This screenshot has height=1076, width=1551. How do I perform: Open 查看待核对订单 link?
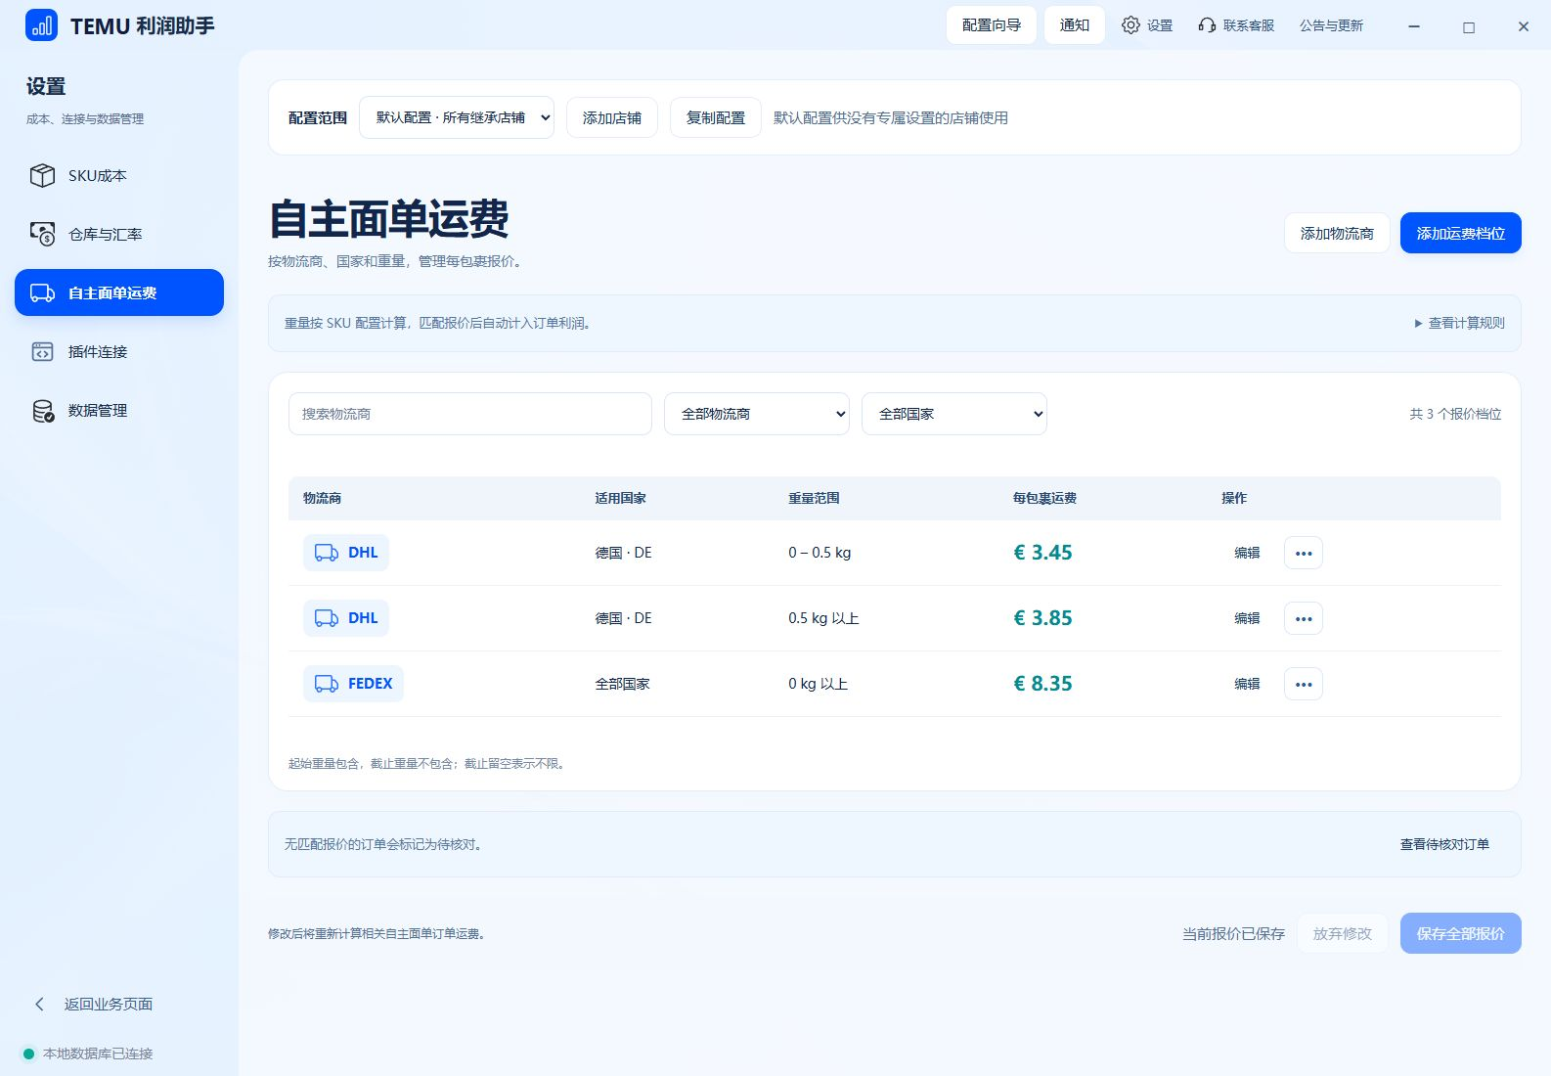[x=1444, y=844]
